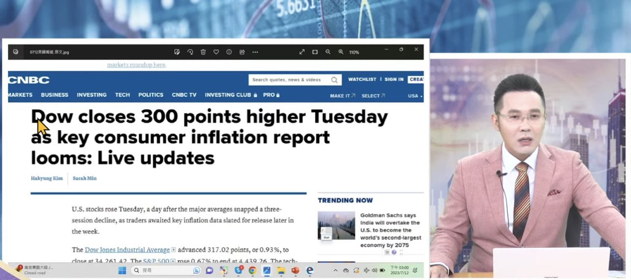Viewport: 631px width, 280px height.
Task: Open the notification center icon
Action: pos(416,270)
